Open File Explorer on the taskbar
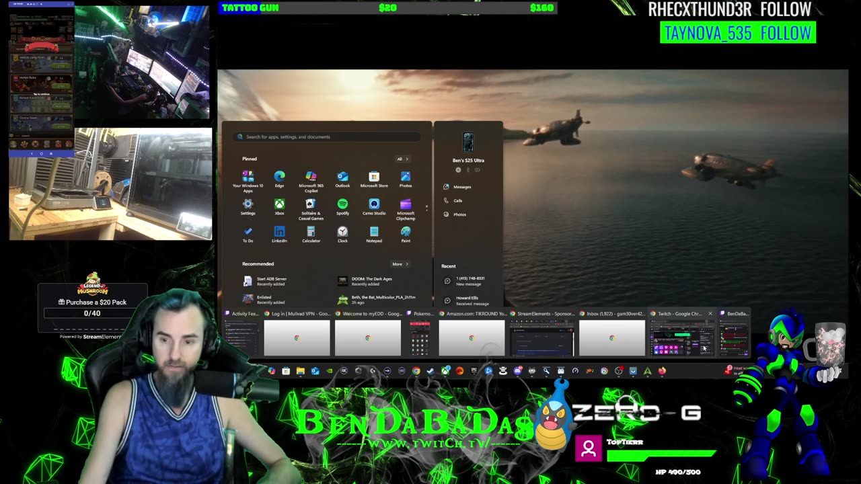Viewport: 861px width, 484px height. tap(300, 370)
